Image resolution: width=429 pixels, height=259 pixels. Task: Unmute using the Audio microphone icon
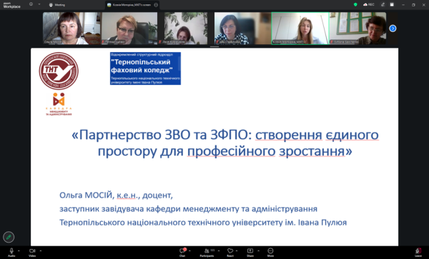[11, 251]
